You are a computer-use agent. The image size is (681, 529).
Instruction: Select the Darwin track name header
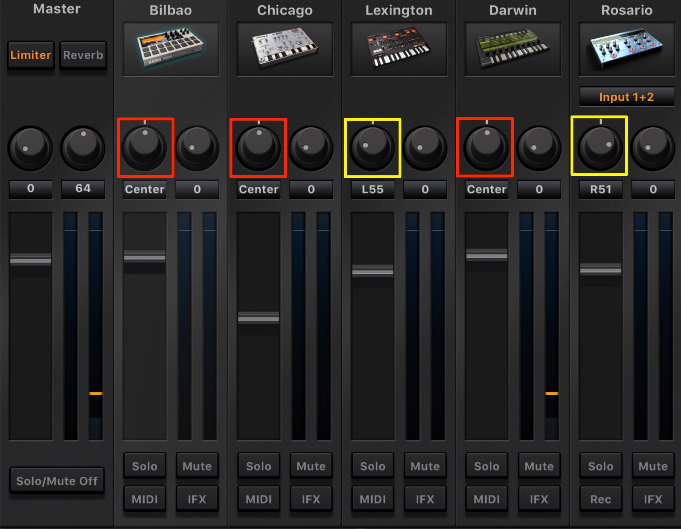[513, 10]
